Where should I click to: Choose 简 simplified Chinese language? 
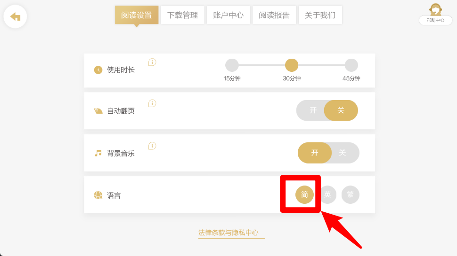click(x=304, y=194)
